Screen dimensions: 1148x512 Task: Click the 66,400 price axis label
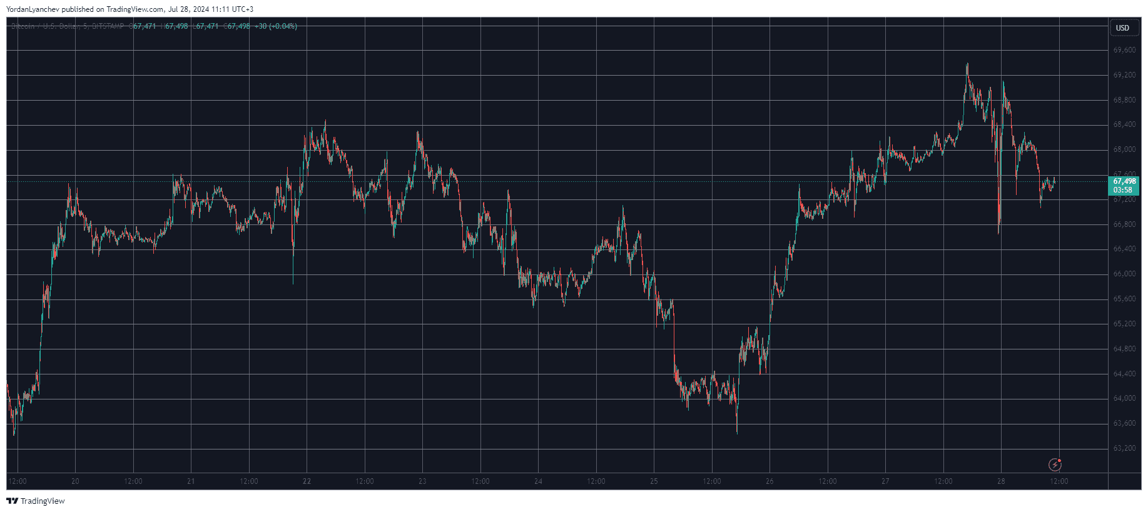[x=1124, y=249]
